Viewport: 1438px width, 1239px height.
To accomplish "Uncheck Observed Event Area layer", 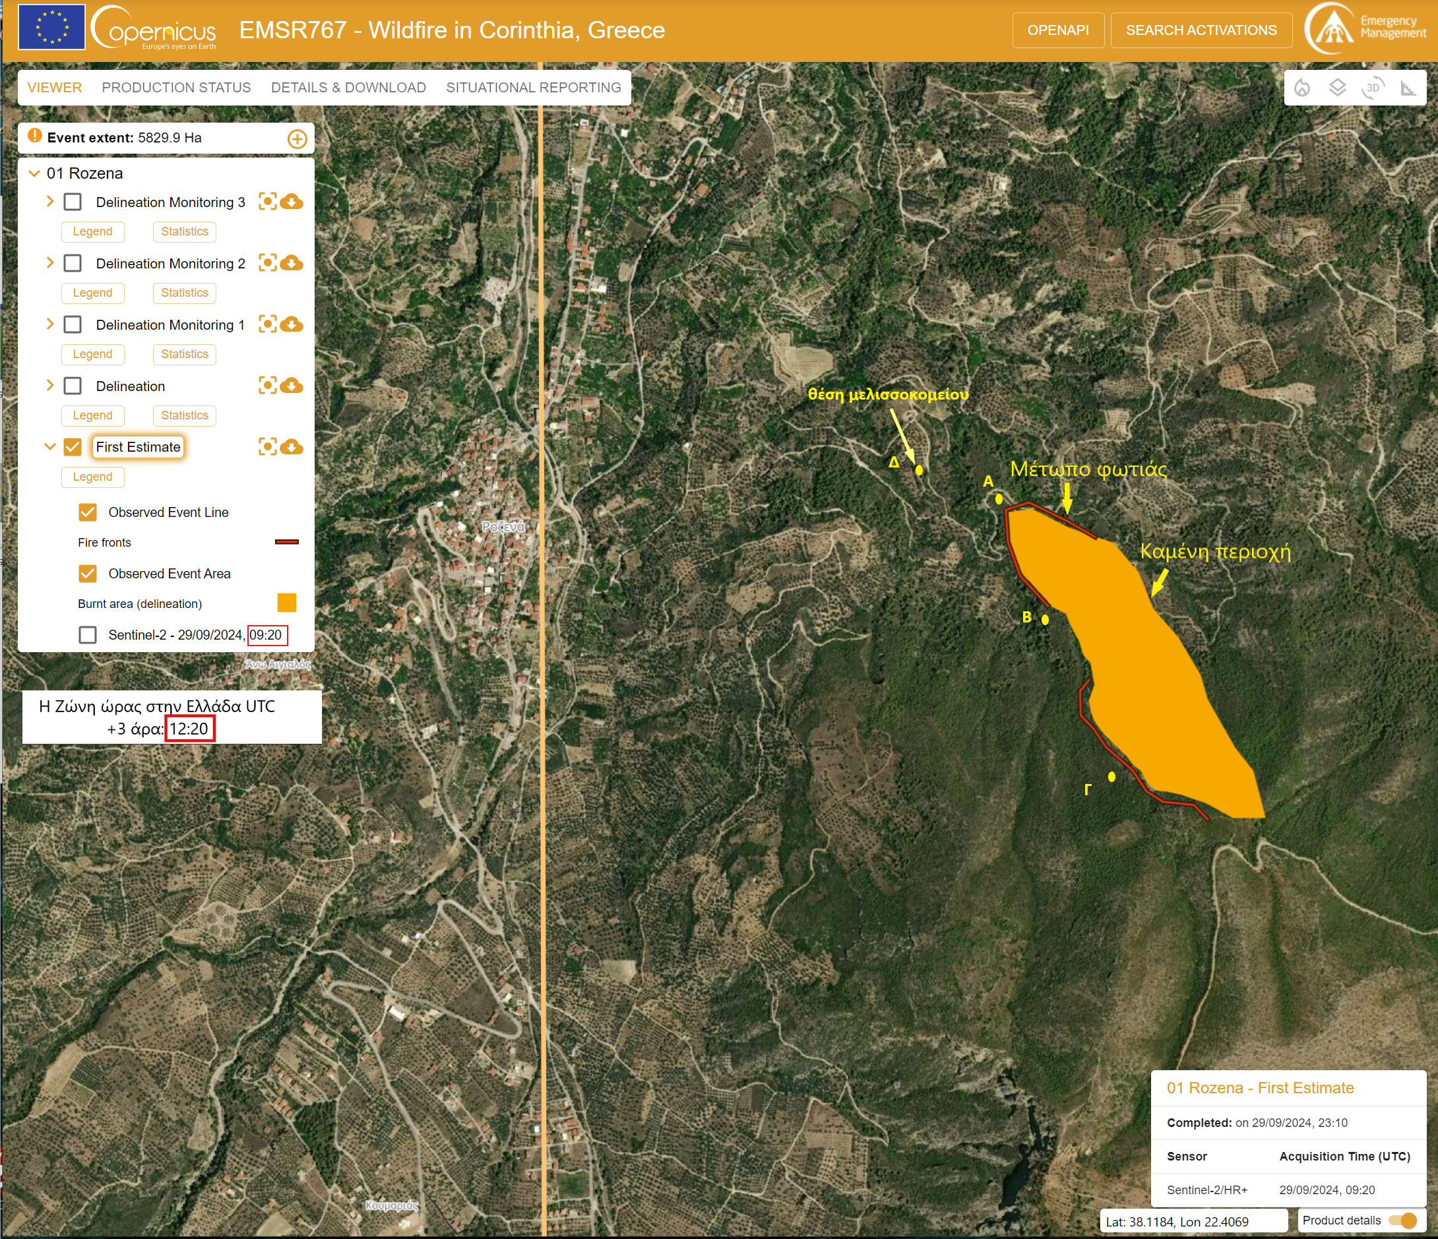I will [88, 574].
